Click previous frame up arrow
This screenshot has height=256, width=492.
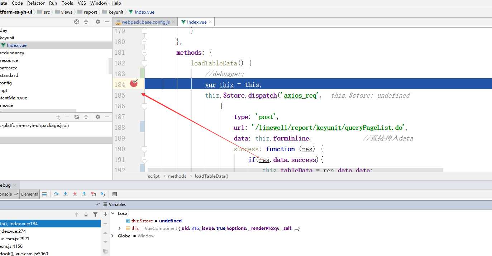pyautogui.click(x=77, y=215)
